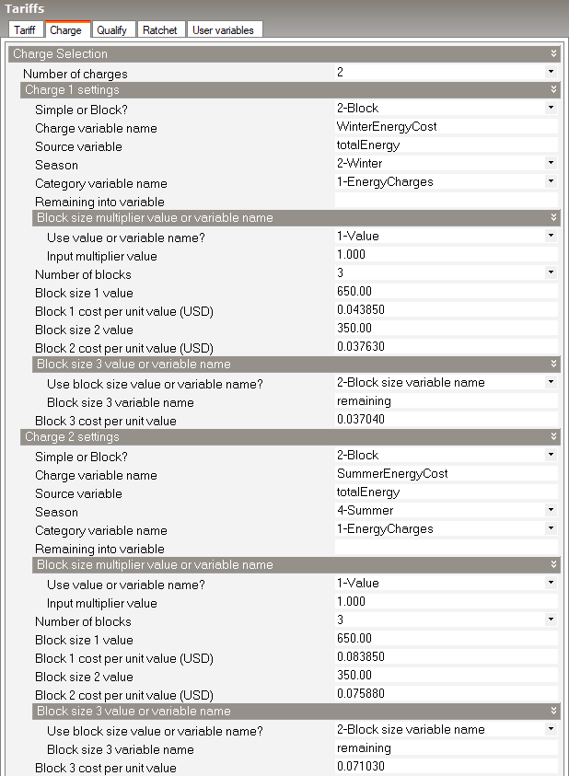Switch to the Tariff tab
569x776 pixels.
pos(24,29)
